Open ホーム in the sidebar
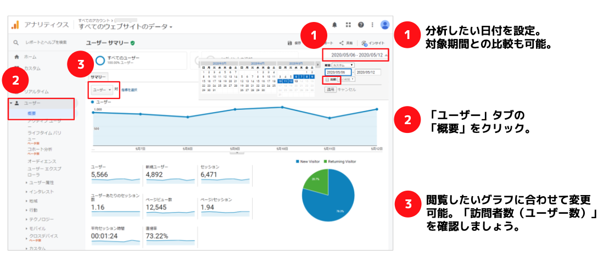598x267 pixels. [30, 57]
